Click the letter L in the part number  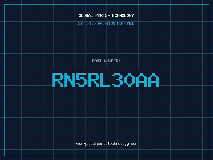point(106,80)
